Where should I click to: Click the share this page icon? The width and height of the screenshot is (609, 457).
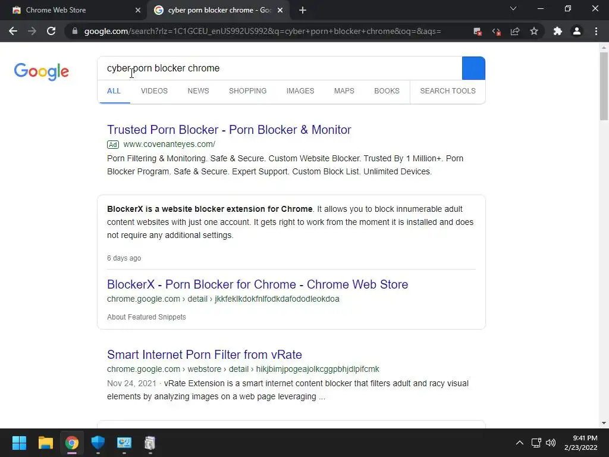515,31
